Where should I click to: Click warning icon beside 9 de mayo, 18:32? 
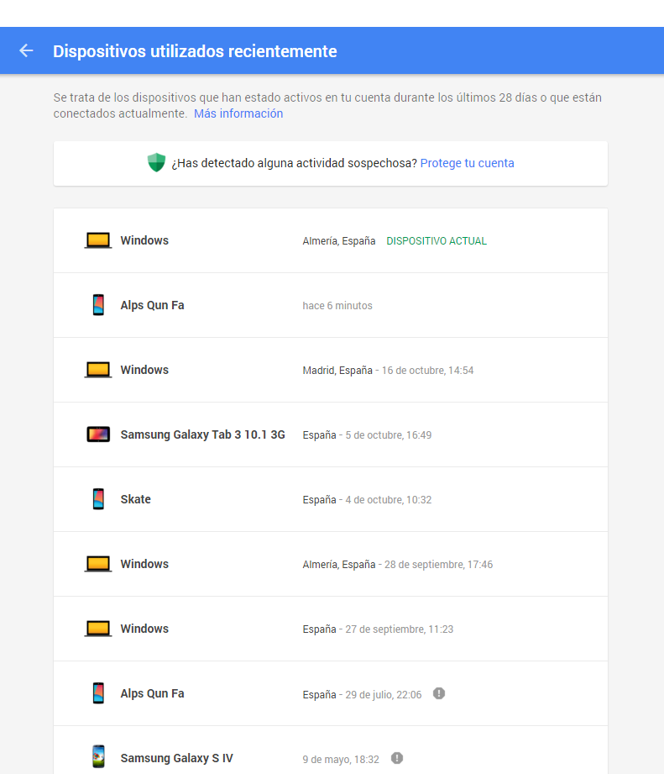click(397, 758)
